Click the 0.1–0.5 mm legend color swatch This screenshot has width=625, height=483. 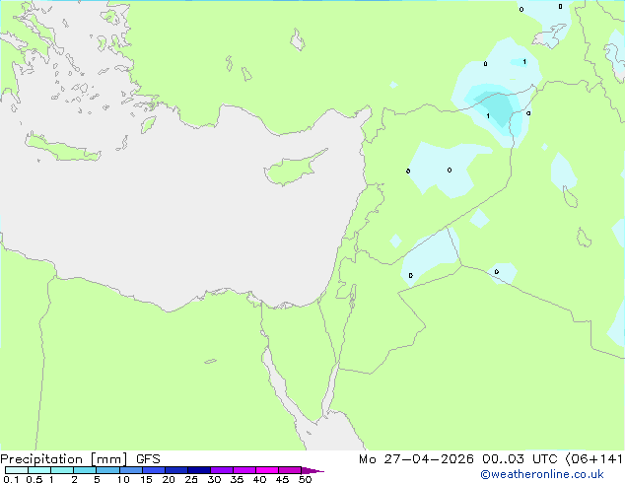pyautogui.click(x=17, y=470)
